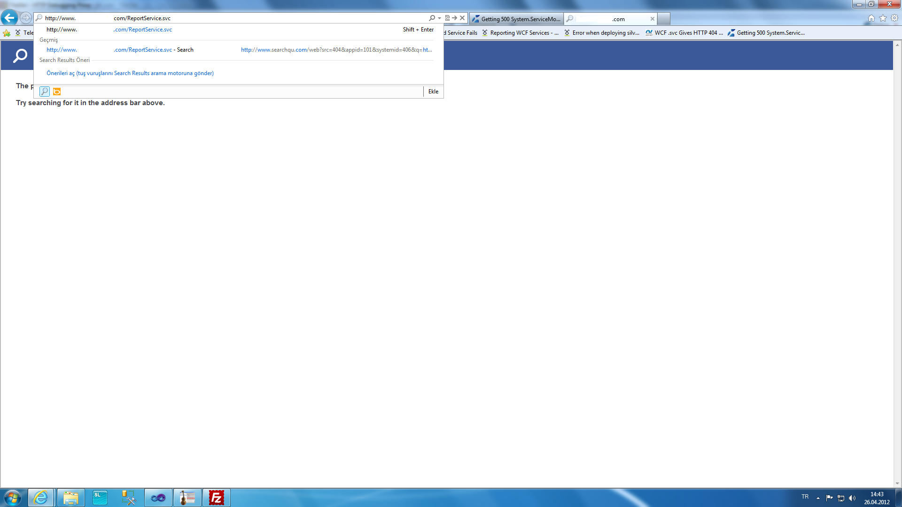Click the browser Back arrow button
This screenshot has height=507, width=902.
[x=9, y=18]
